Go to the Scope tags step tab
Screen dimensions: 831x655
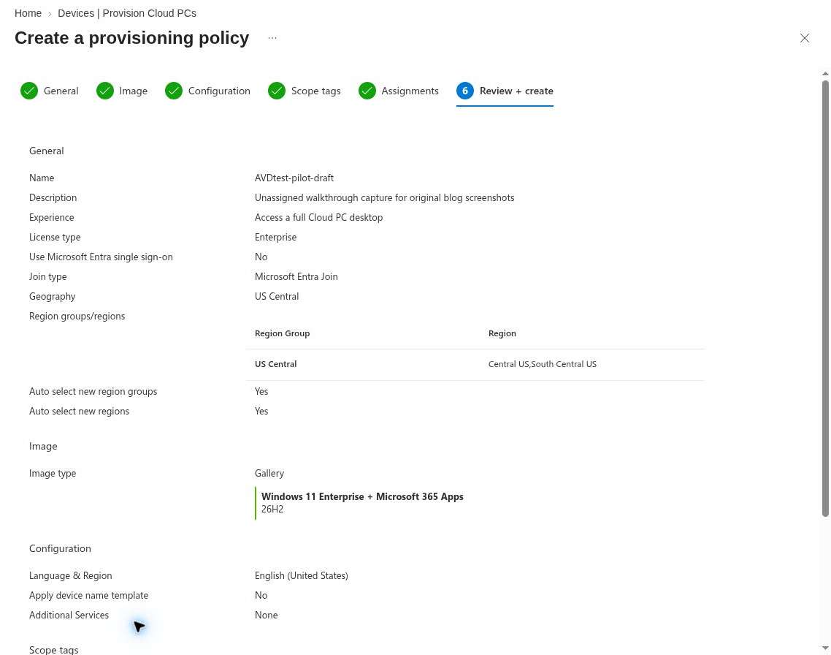coord(305,91)
